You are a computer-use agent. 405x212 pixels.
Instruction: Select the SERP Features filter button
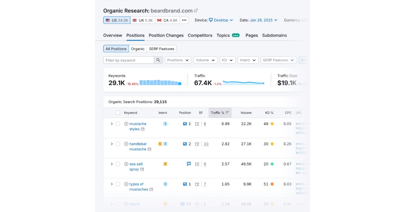pos(162,49)
